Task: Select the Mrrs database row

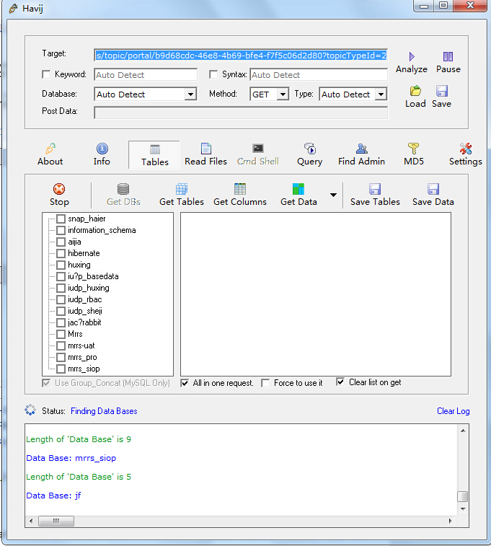Action: tap(75, 334)
